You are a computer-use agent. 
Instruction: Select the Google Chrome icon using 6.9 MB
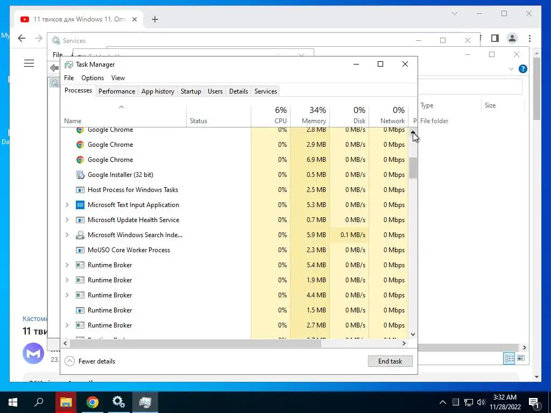click(80, 160)
